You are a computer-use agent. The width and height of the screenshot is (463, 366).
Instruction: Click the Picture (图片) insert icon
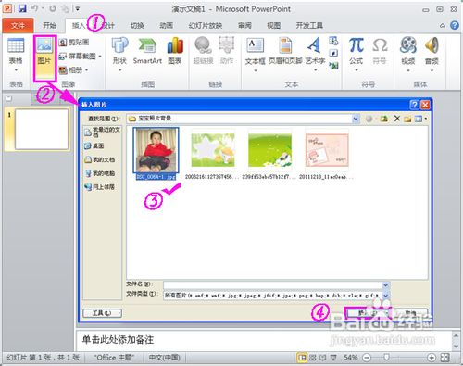coord(44,57)
